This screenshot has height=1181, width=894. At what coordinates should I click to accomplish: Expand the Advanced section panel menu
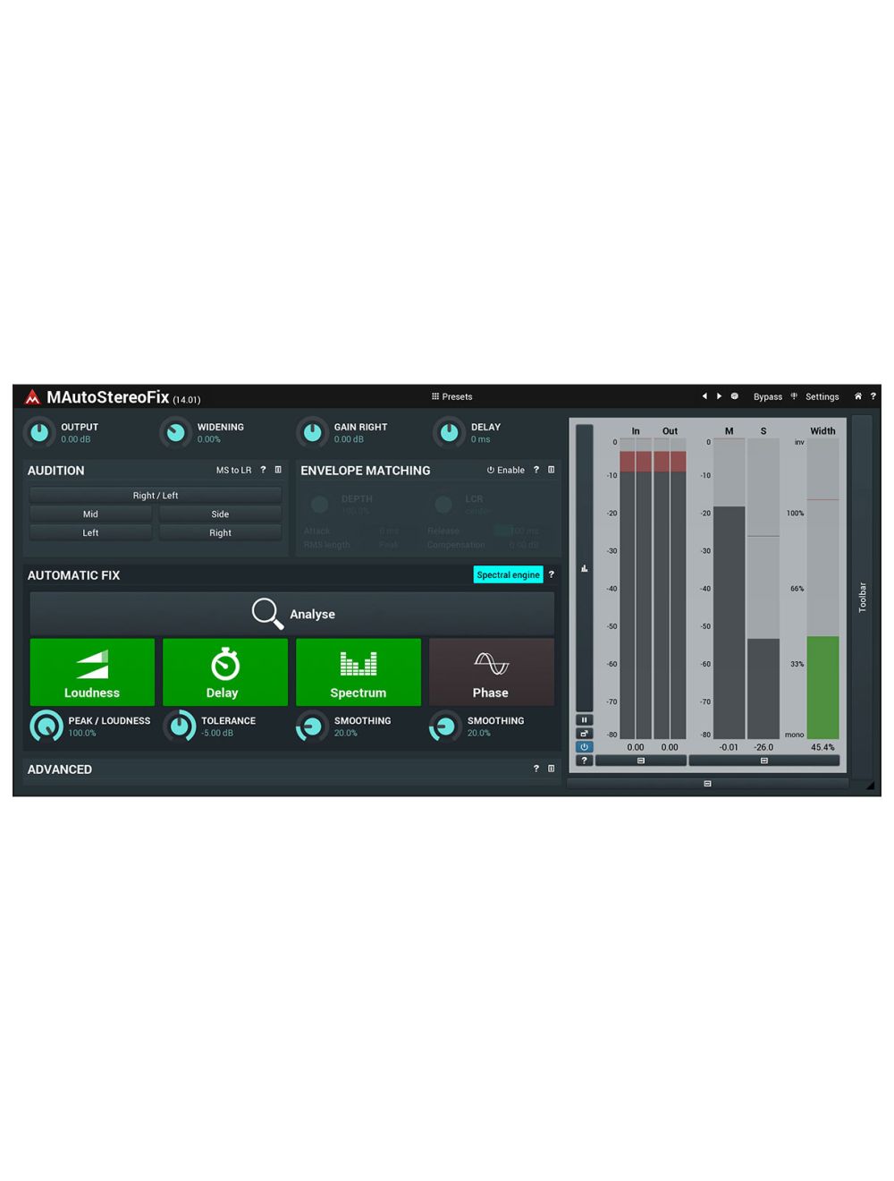coord(551,769)
